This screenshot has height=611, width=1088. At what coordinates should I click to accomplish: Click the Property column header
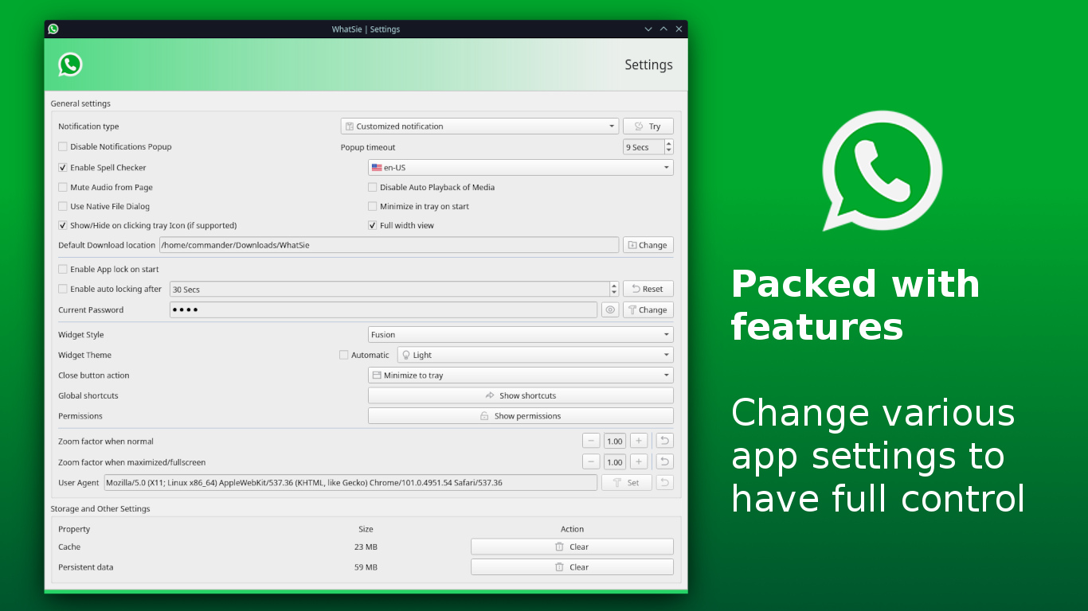74,529
